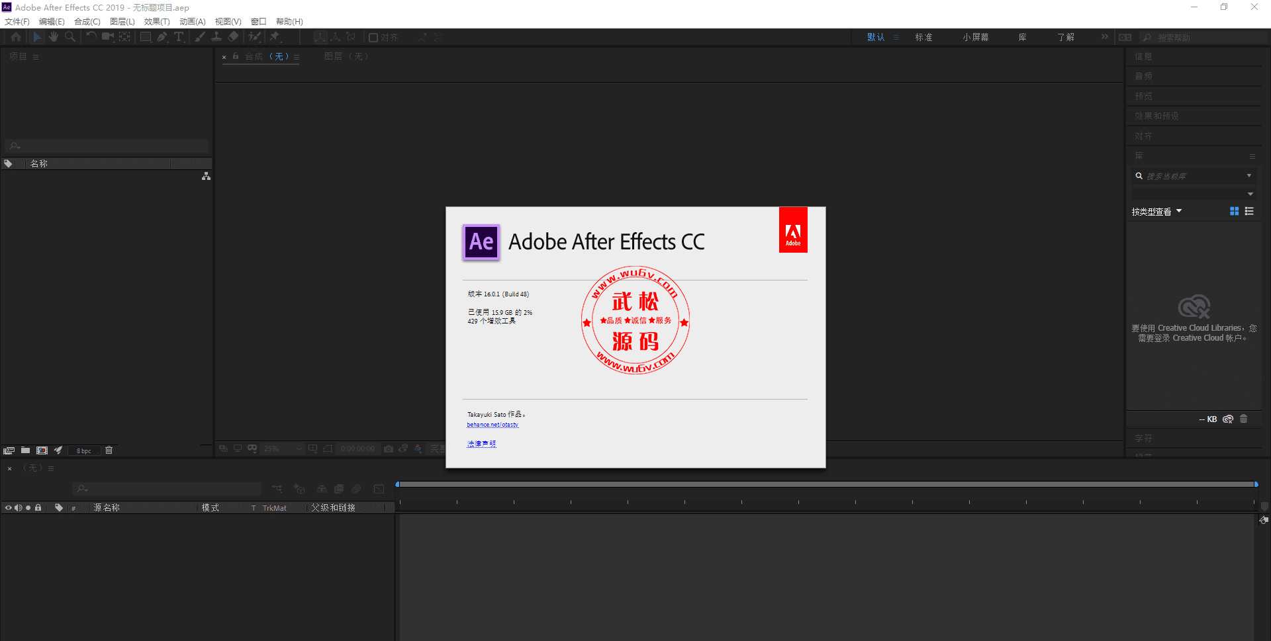Open 编辑(E) menu

[x=52, y=21]
